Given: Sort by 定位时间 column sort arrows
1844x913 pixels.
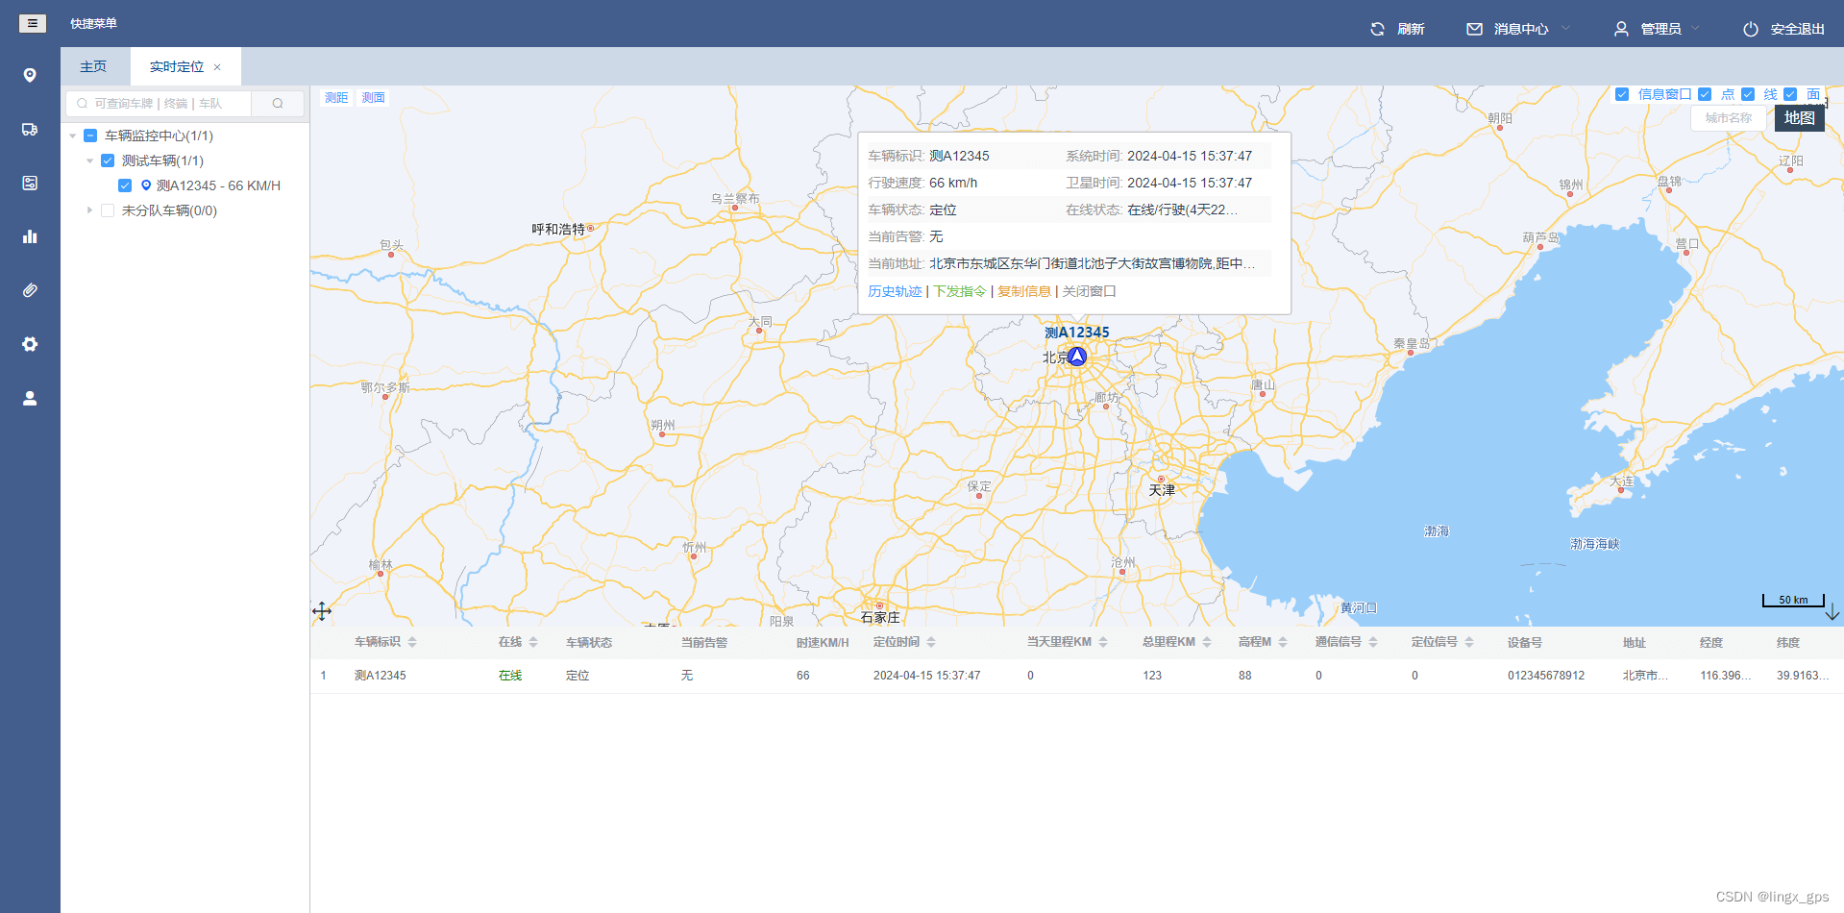Looking at the screenshot, I should (x=931, y=642).
